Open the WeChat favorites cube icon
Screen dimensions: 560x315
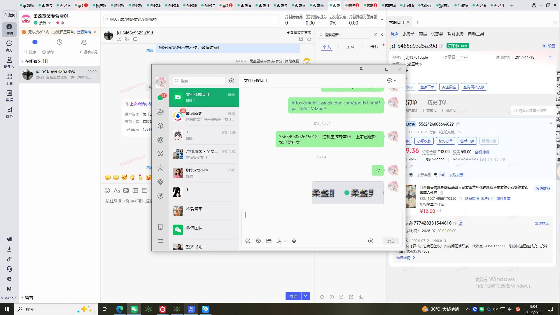(160, 126)
